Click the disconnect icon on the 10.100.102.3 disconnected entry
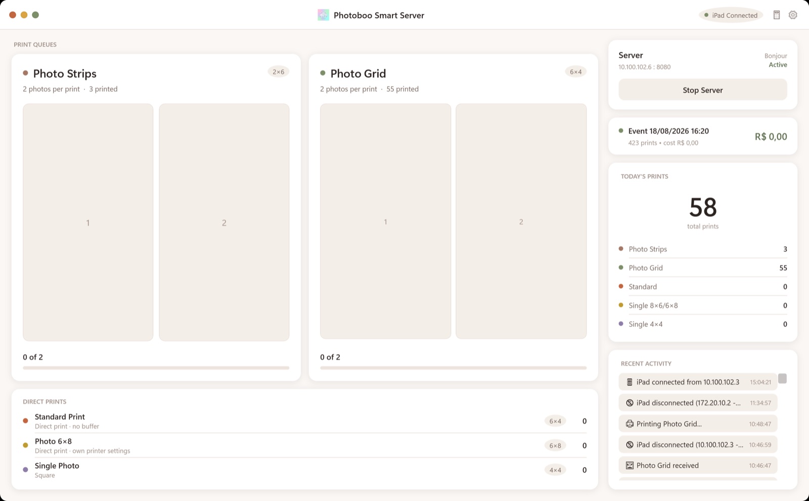This screenshot has width=809, height=501. 630,445
